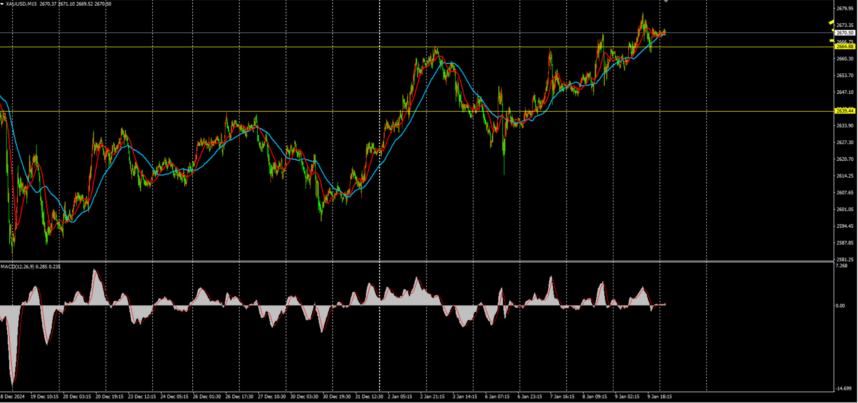
Task: Click the 2673.35 price scale value
Action: (845, 25)
